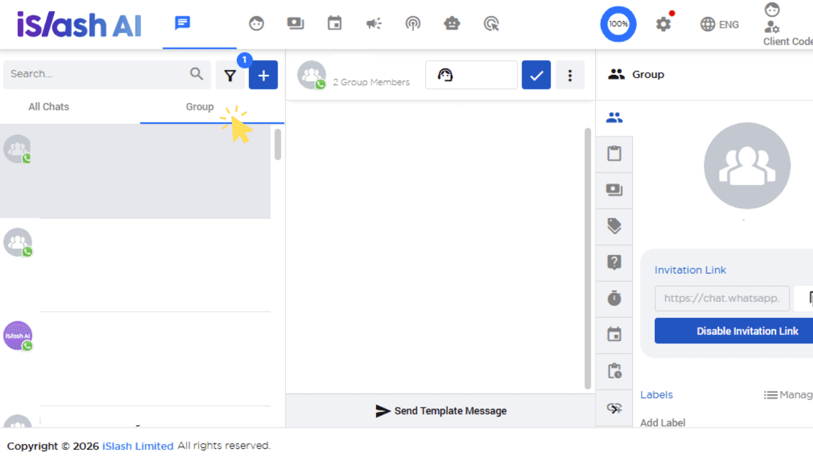Open the calendar icon in top navigation
Viewport: 813px width, 457px height.
(335, 24)
